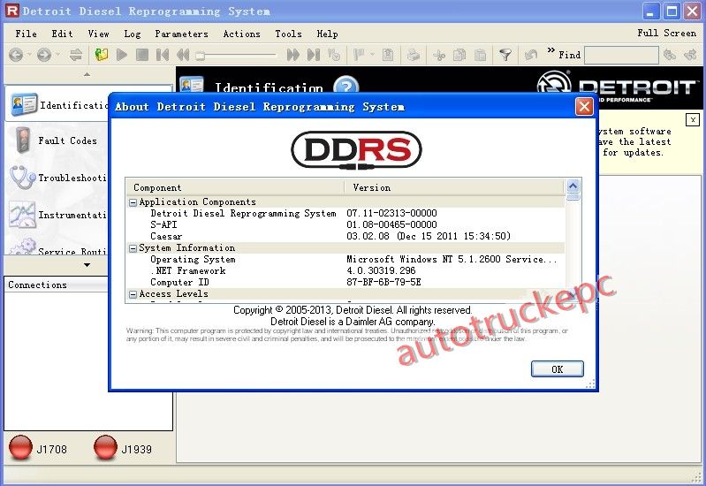Image resolution: width=706 pixels, height=486 pixels.
Task: Collapse the System Information group
Action: point(133,248)
